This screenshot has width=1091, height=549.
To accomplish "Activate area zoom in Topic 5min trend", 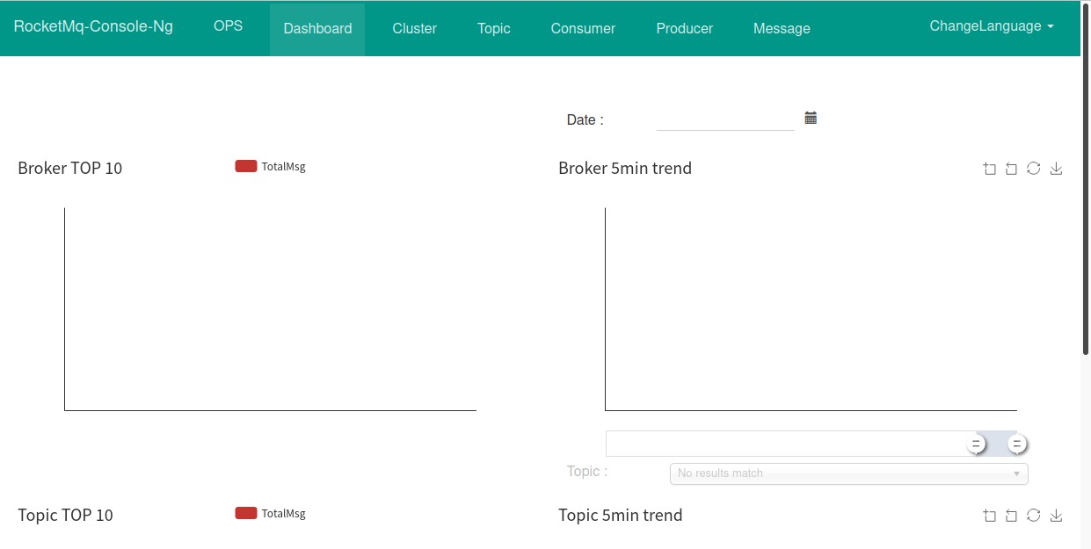I will tap(990, 516).
